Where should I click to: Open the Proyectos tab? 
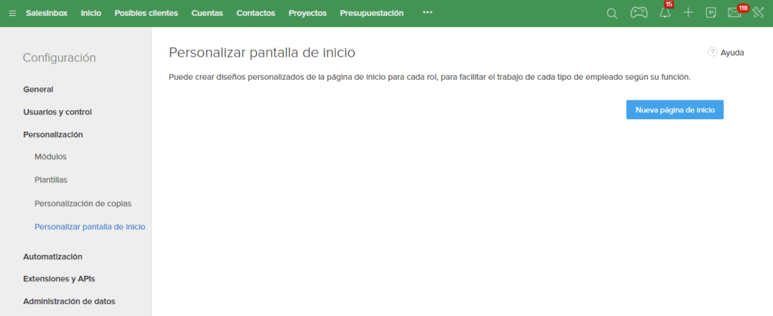[x=308, y=14]
